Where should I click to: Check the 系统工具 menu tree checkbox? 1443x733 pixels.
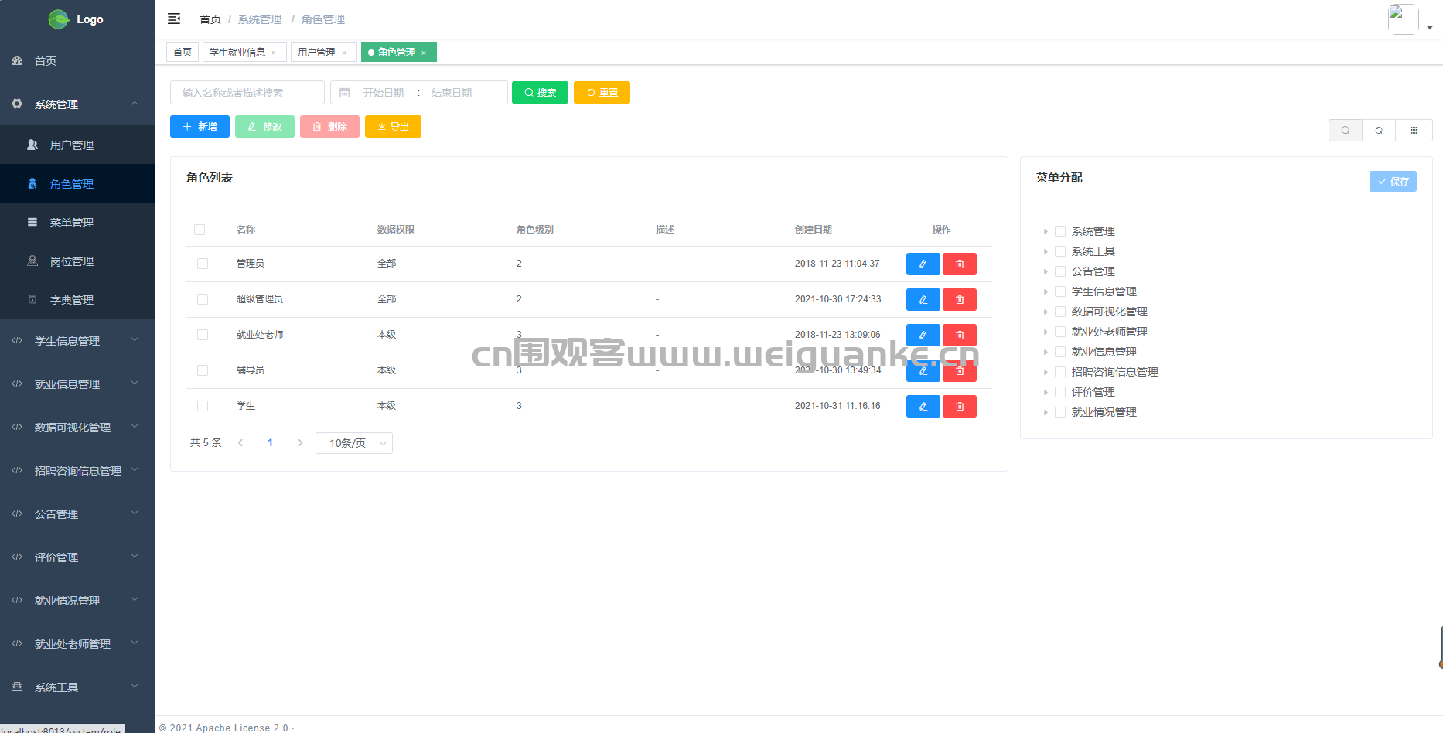coord(1060,251)
